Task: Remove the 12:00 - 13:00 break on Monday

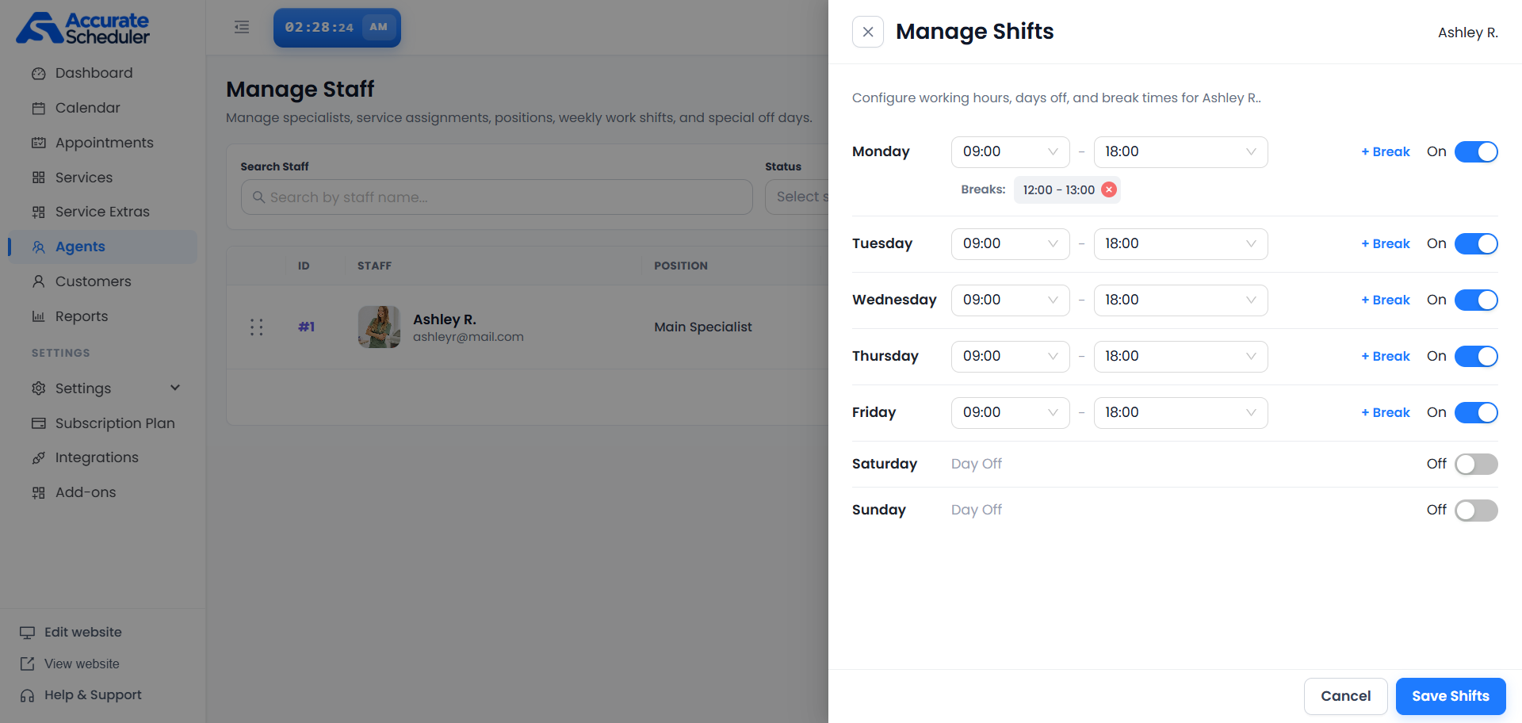Action: (1109, 189)
